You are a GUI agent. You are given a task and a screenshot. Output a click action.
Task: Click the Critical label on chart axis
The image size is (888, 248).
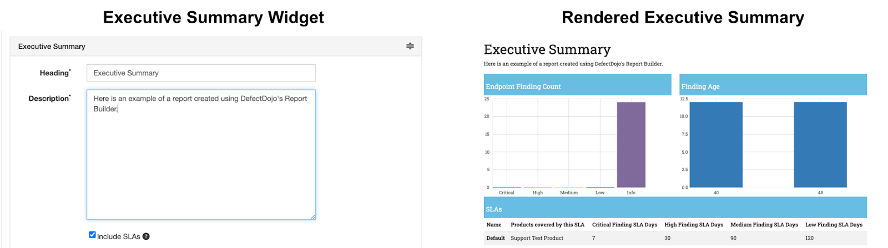506,193
